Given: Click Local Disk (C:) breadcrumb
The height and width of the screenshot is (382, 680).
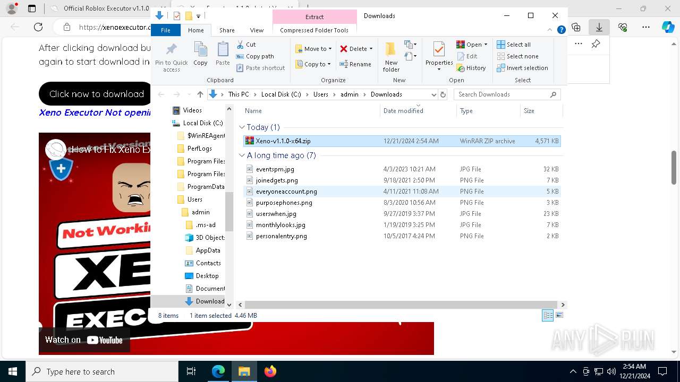Looking at the screenshot, I should (281, 94).
